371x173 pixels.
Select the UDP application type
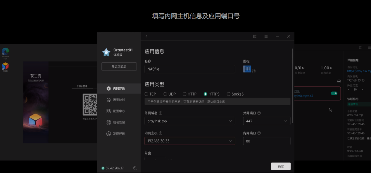tap(170, 94)
